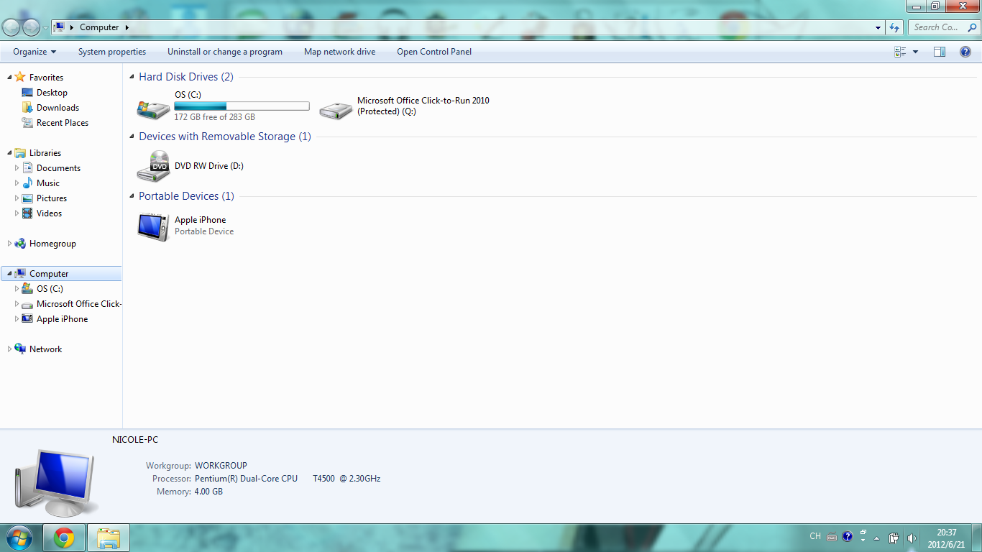982x552 pixels.
Task: Open the Organize menu
Action: click(35, 52)
